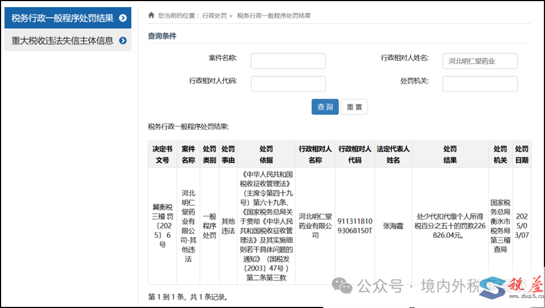Click the 决定书文号 column header
This screenshot has width=545, height=308.
[162, 155]
